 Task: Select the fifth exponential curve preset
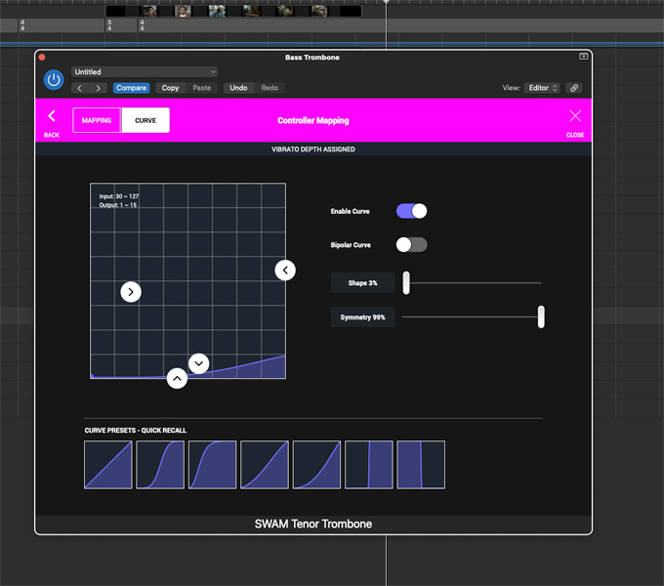click(x=316, y=465)
